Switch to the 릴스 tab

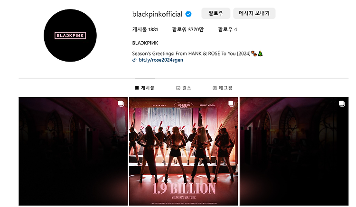183,88
